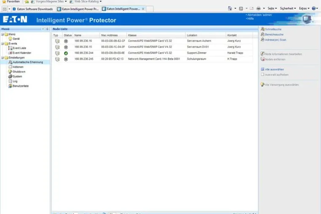Viewport: 321px width, 214px height.
Task: Open Event Kalender in the menu tree
Action: click(20, 53)
